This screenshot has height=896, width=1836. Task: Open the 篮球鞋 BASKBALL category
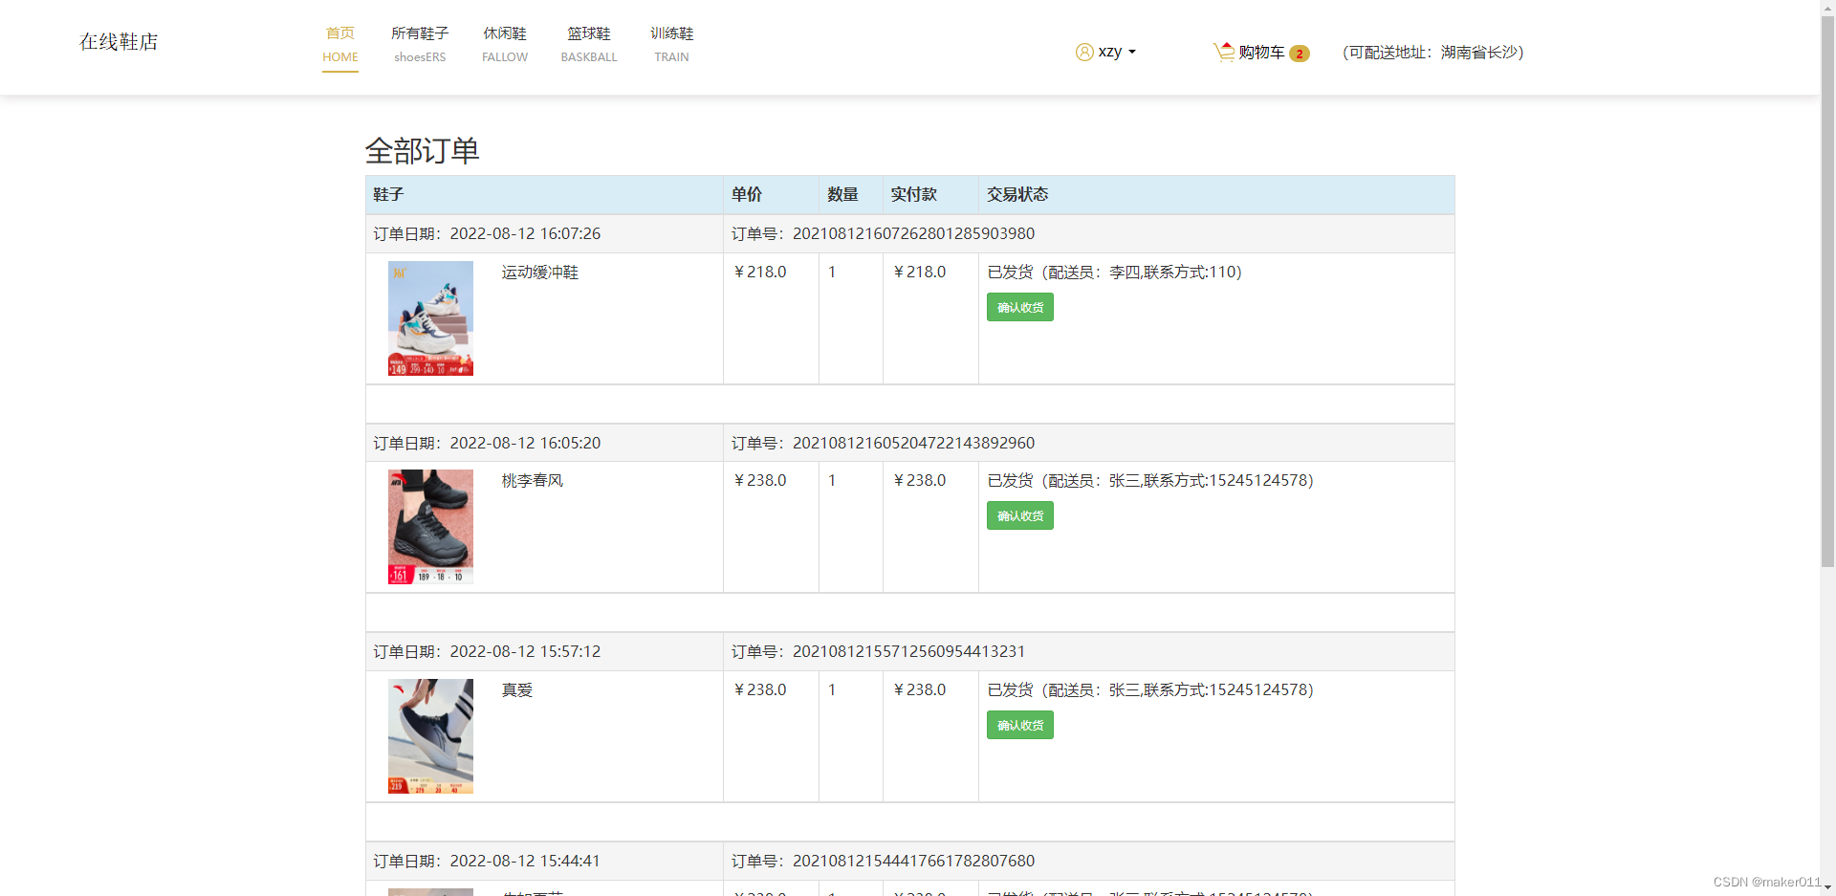tap(589, 45)
